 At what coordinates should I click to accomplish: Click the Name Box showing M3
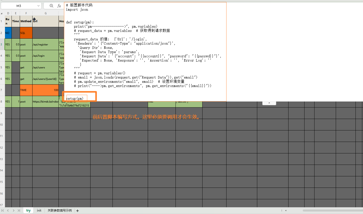point(19,6)
